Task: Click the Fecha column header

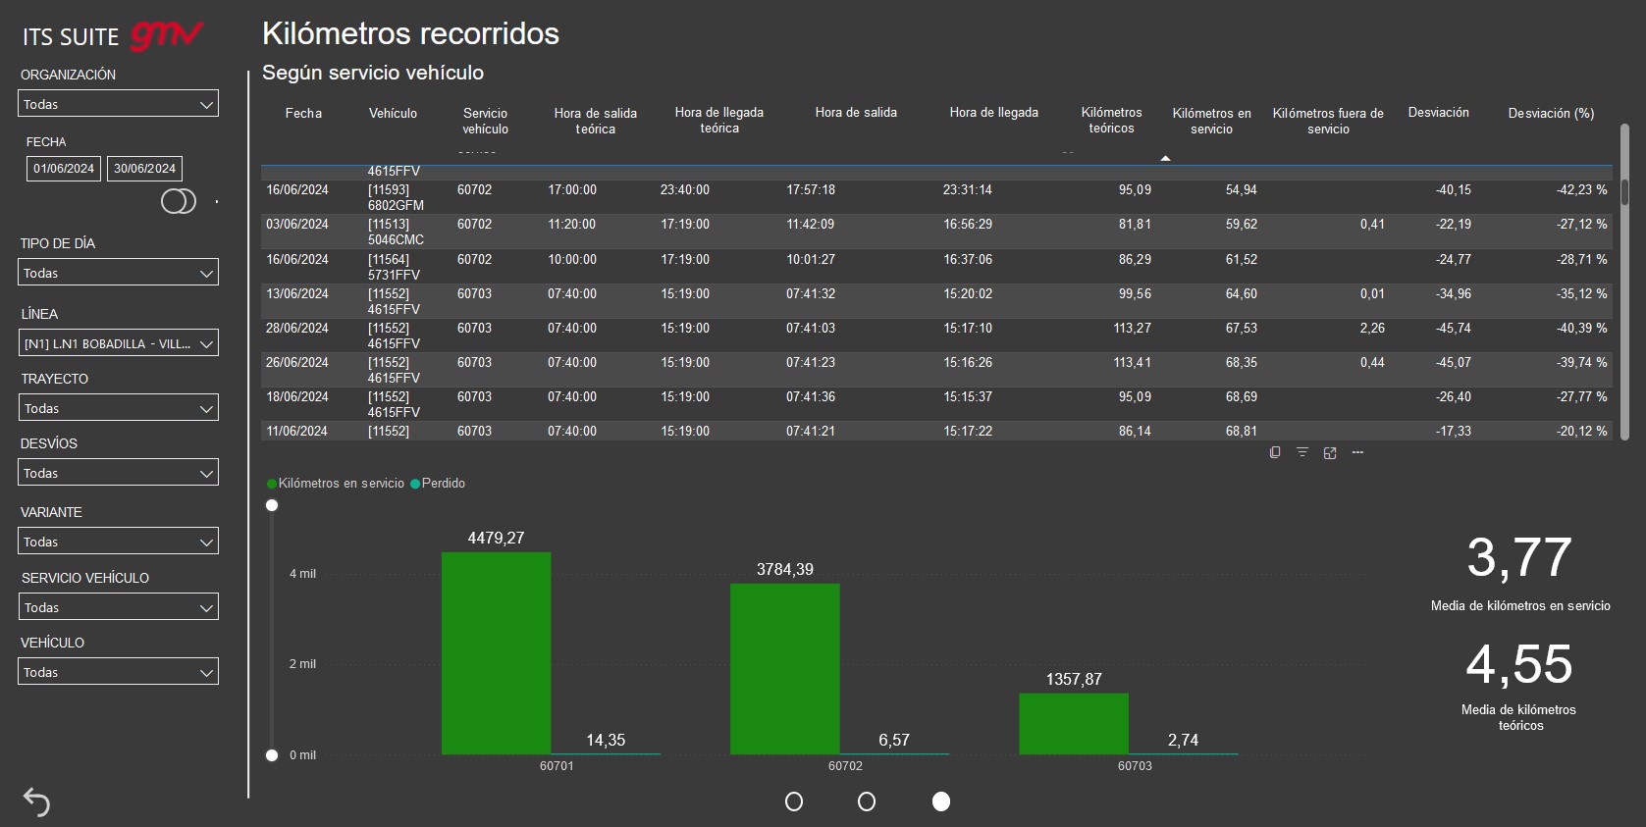Action: pos(303,114)
